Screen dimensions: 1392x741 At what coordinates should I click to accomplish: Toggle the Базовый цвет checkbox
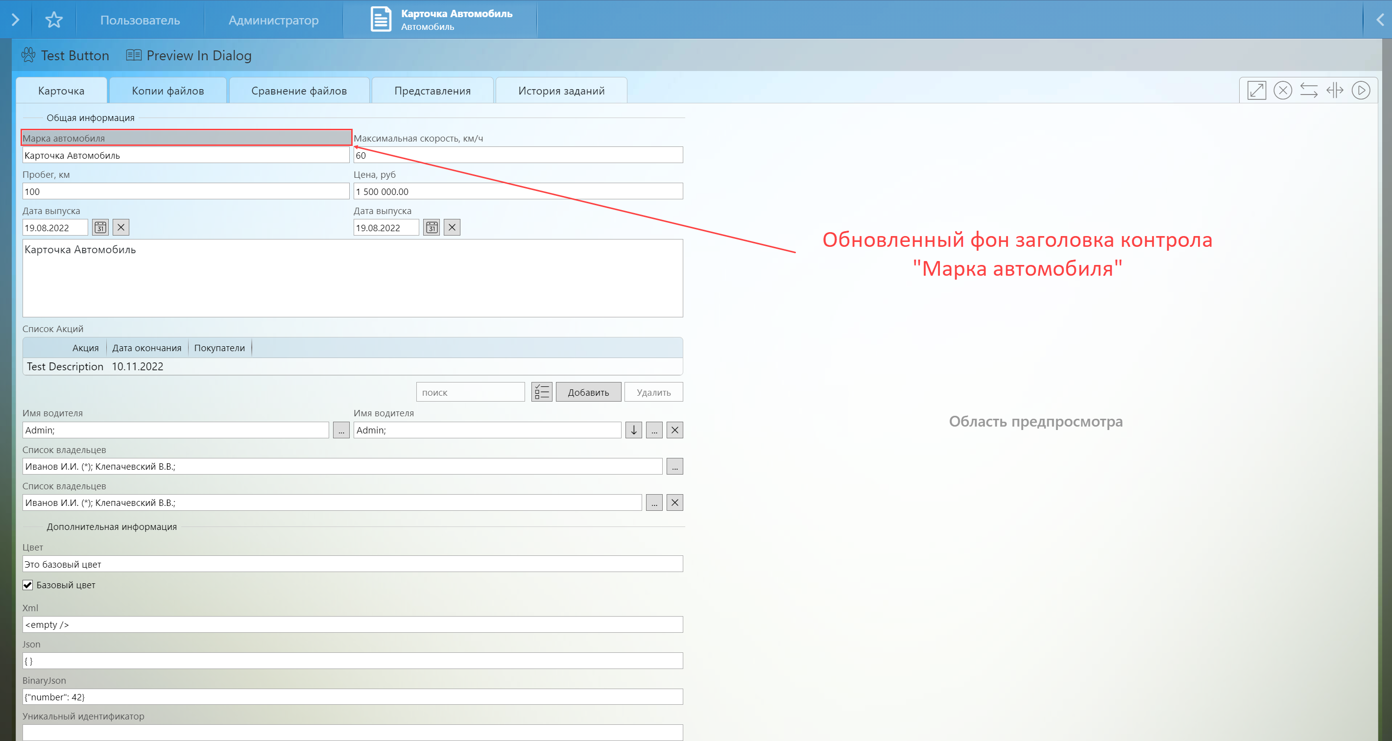27,585
